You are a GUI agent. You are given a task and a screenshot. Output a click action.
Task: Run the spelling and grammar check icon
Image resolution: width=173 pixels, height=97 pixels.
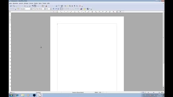coord(33,6)
